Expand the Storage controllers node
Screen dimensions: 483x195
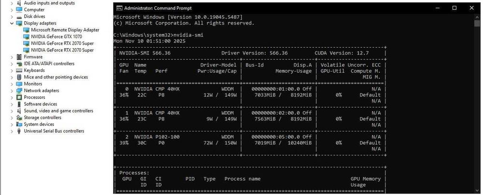point(12,117)
